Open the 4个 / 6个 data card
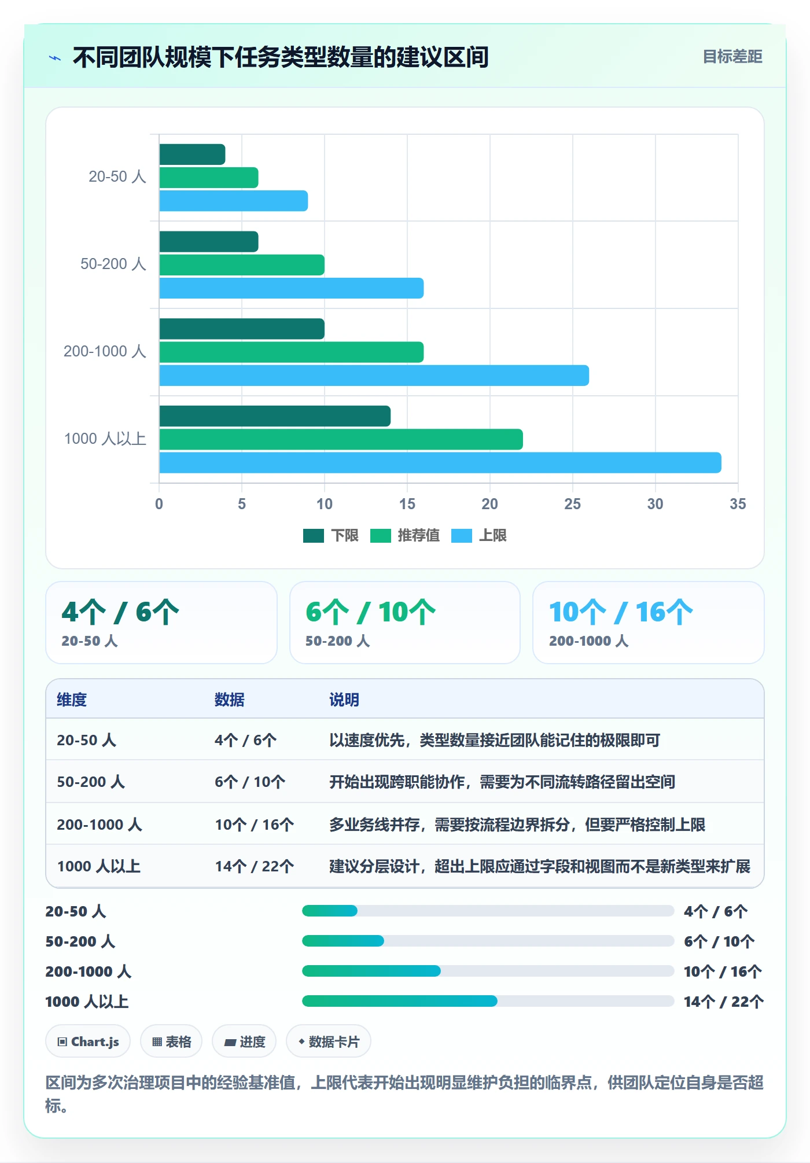 [161, 623]
